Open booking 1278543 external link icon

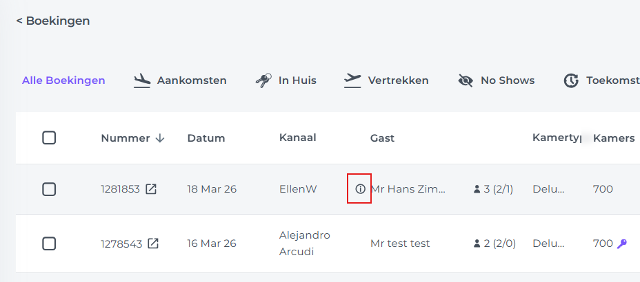tap(153, 243)
